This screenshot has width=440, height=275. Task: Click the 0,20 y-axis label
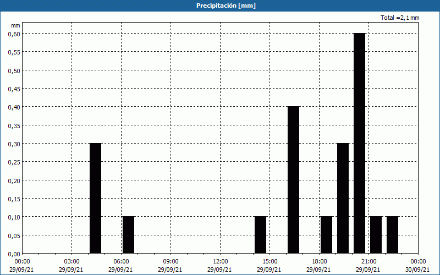pyautogui.click(x=14, y=180)
